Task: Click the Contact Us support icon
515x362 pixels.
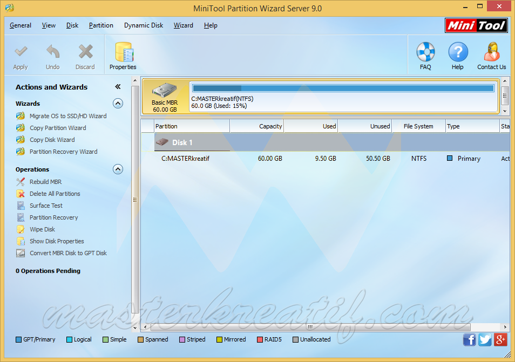Action: [x=491, y=52]
